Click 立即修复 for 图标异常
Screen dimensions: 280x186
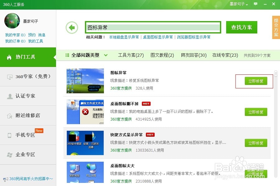pos(256,81)
